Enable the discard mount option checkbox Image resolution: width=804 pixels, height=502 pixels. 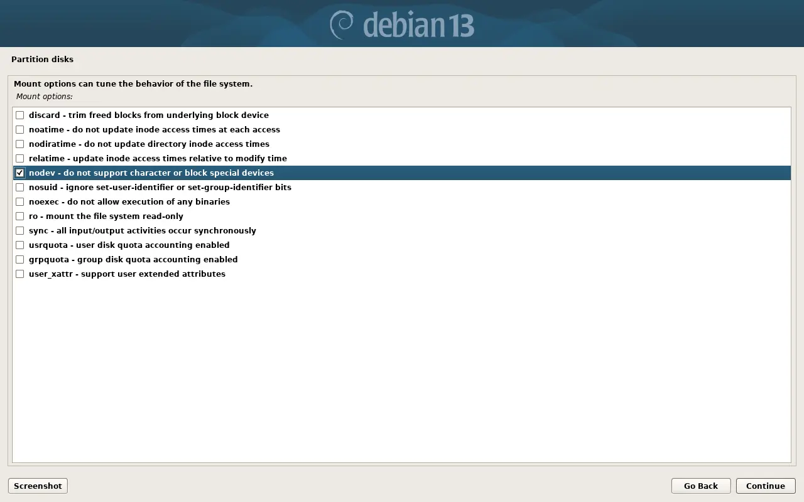(20, 115)
